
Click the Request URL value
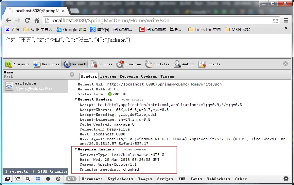164,84
